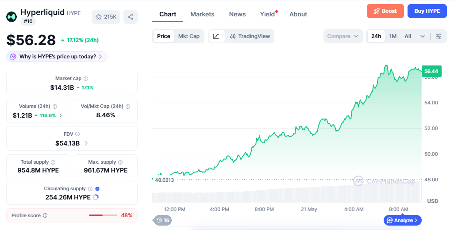Set chart range to 24h

click(x=376, y=36)
